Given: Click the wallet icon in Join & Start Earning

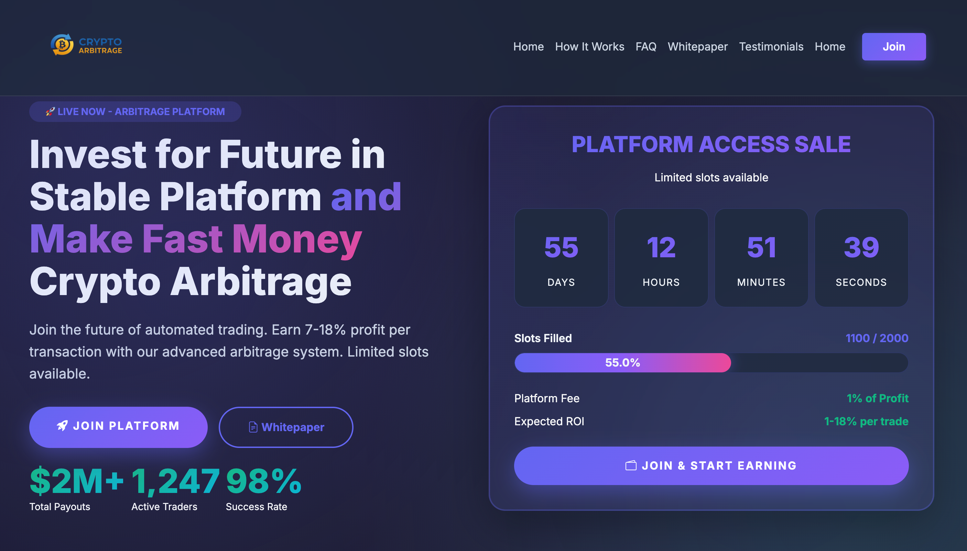Looking at the screenshot, I should 631,465.
